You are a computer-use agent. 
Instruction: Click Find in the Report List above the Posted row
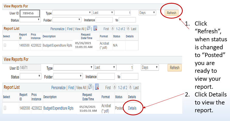pos(71,88)
